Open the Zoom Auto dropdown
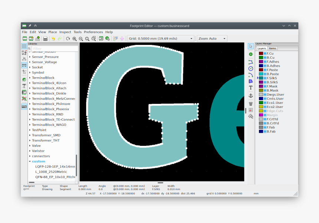 [212, 39]
